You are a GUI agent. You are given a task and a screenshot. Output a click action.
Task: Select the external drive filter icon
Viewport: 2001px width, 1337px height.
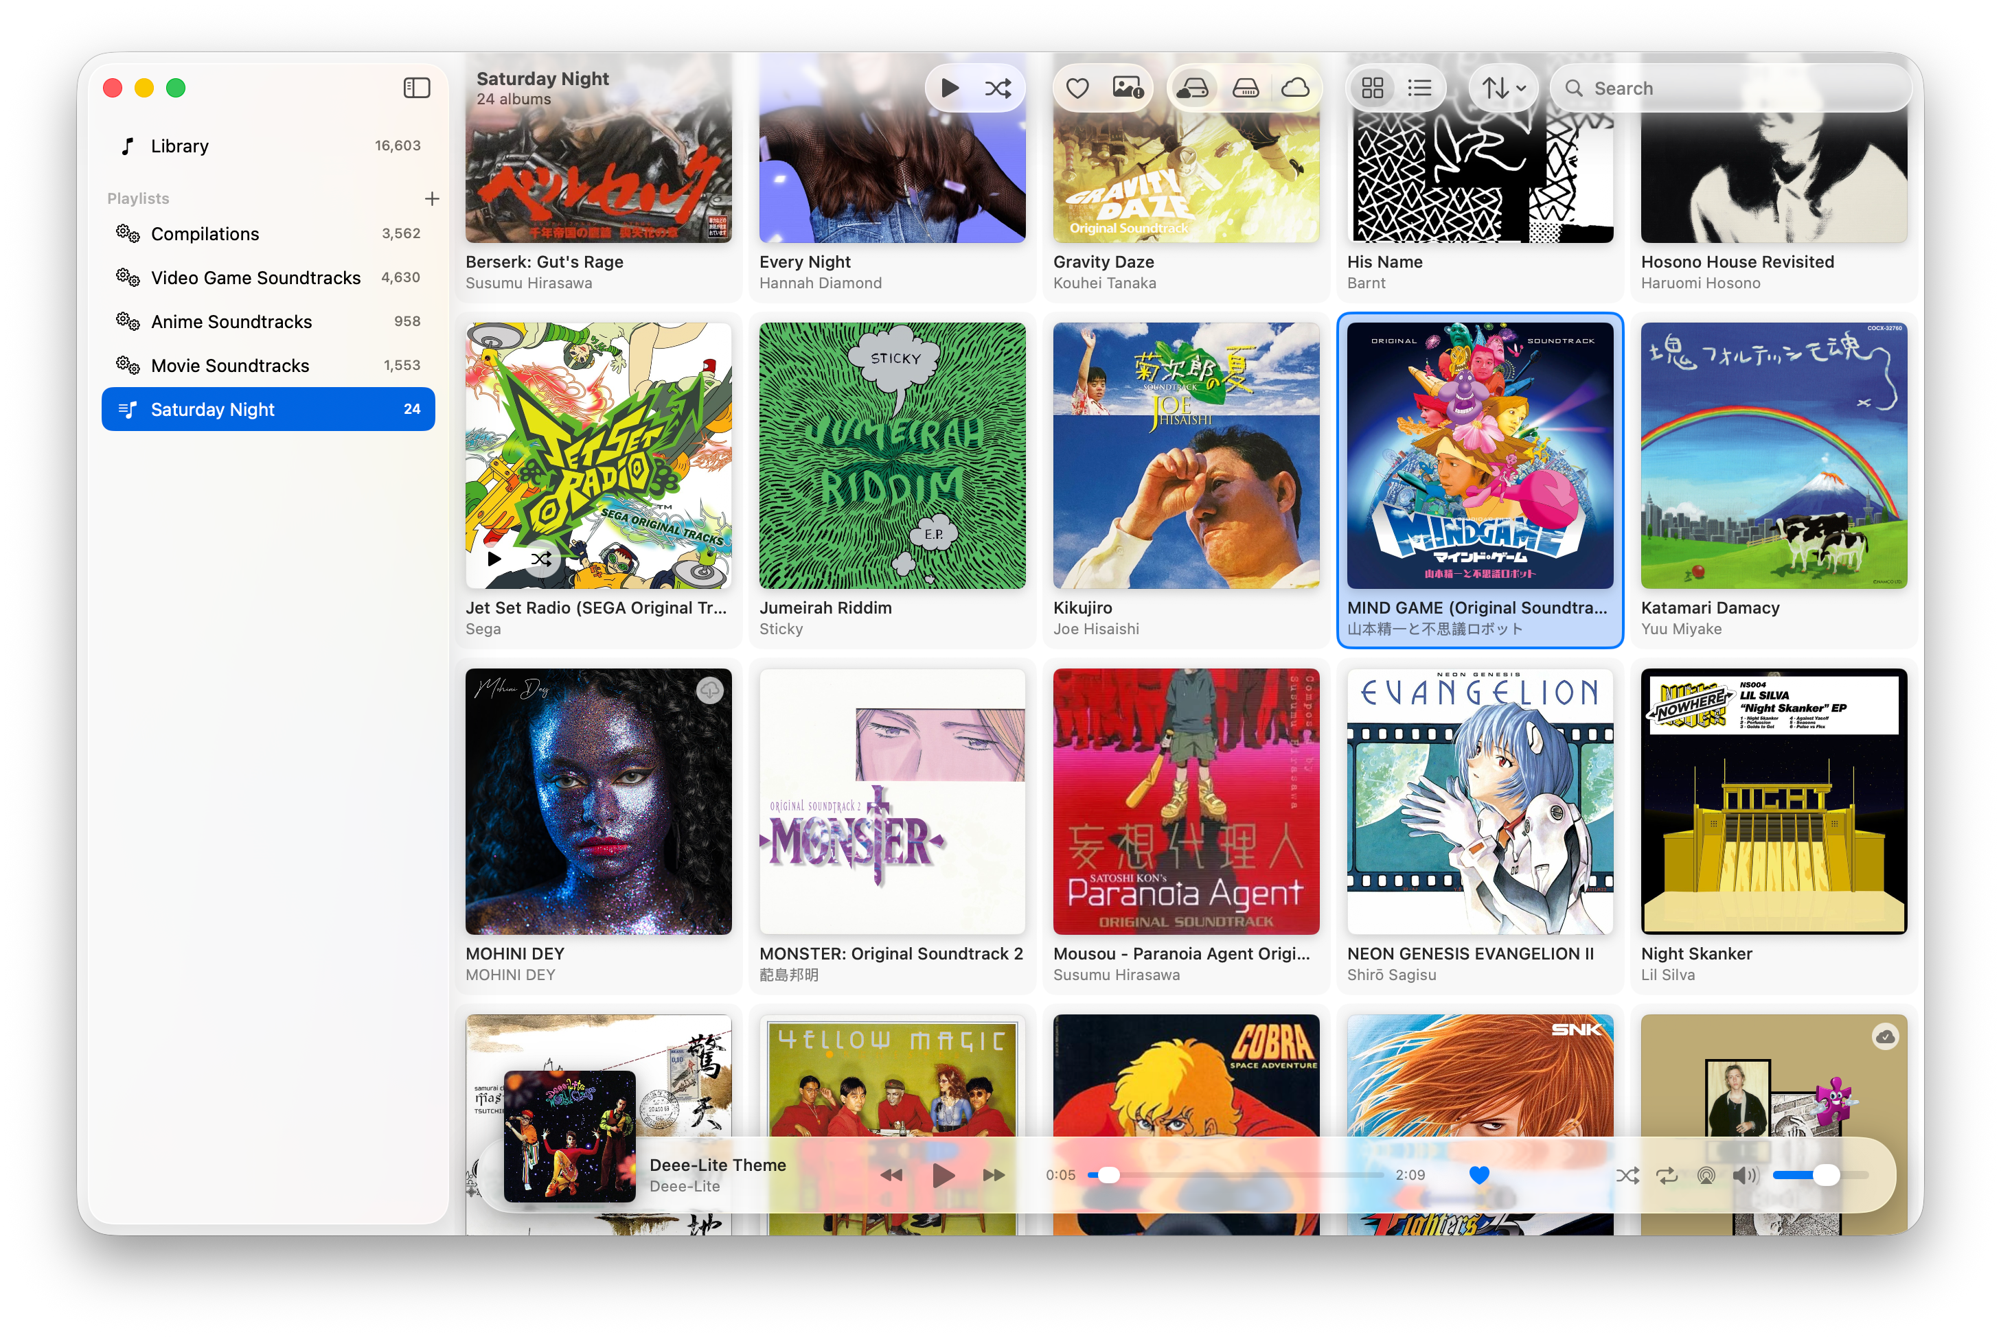[x=1245, y=88]
